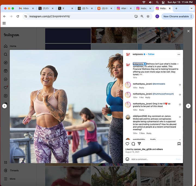196x186 pixels.
Task: Click New Chrome available update button
Action: [176, 17]
